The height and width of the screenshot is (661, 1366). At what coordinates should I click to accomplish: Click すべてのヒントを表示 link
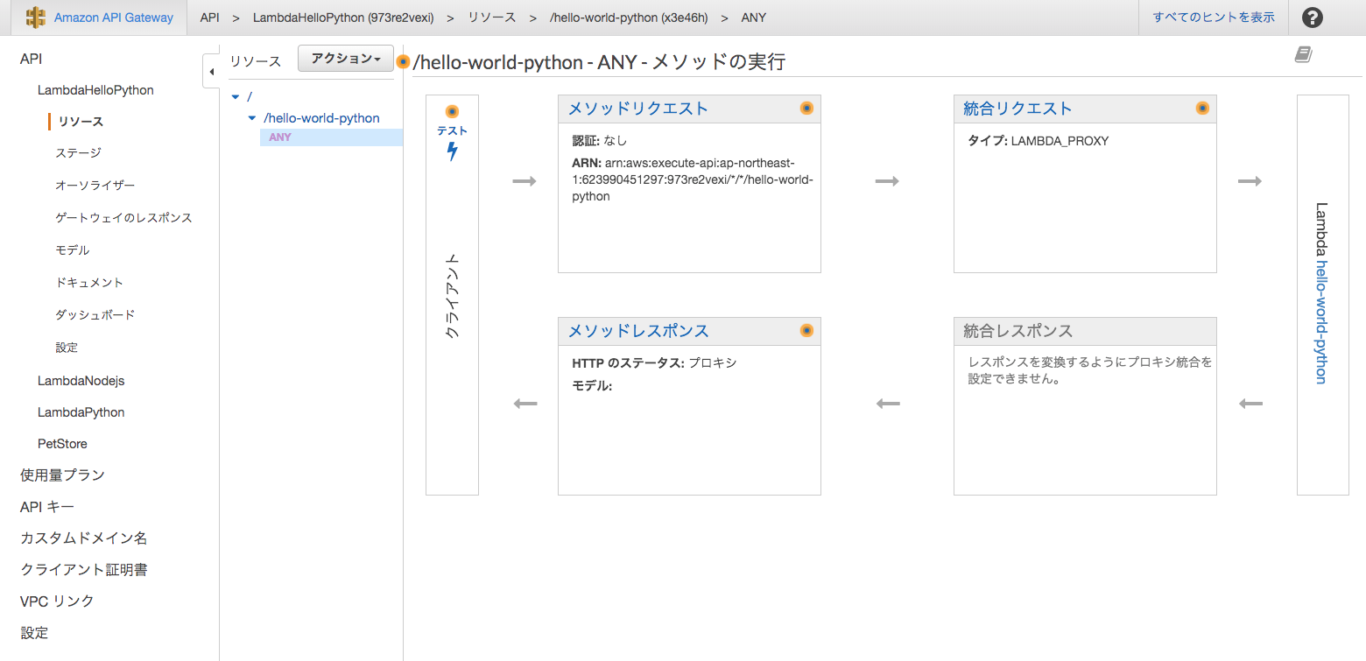coord(1214,18)
